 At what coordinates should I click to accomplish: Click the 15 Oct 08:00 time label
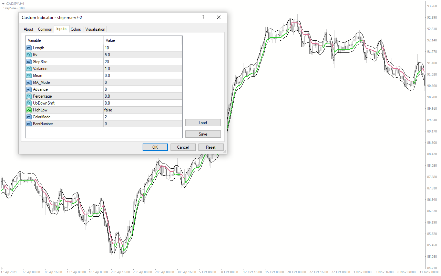point(274,272)
